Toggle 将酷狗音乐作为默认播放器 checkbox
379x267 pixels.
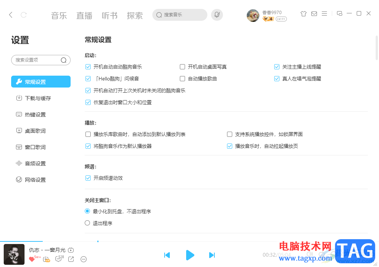[x=88, y=146]
